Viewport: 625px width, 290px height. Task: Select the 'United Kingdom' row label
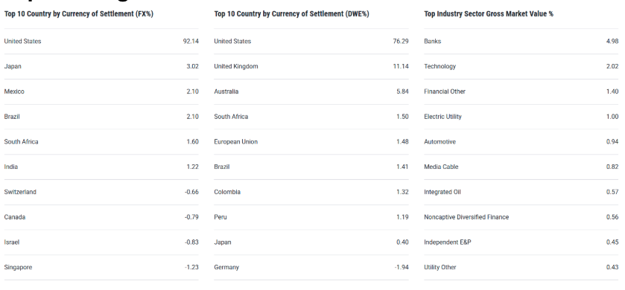click(x=236, y=66)
